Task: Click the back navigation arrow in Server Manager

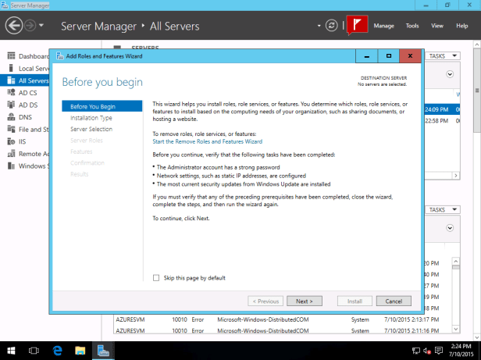Action: (x=14, y=26)
